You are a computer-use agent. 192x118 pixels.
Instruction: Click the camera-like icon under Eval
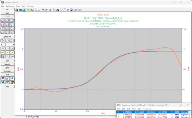coord(3,78)
